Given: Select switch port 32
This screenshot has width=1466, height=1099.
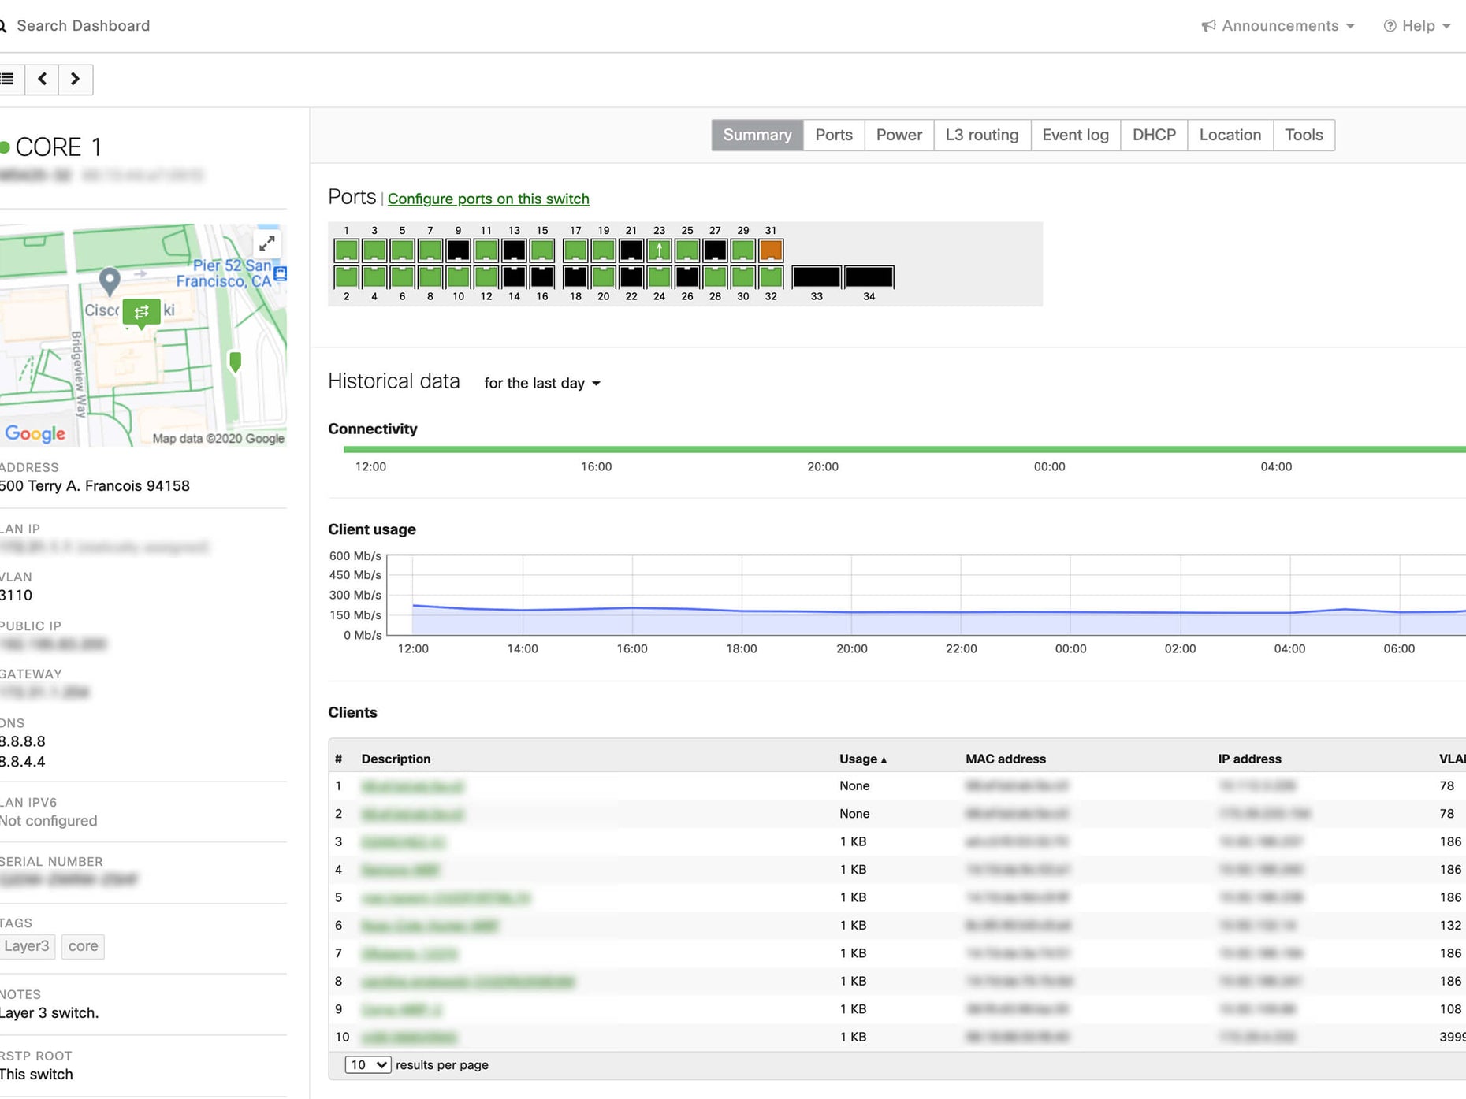Looking at the screenshot, I should coord(771,277).
